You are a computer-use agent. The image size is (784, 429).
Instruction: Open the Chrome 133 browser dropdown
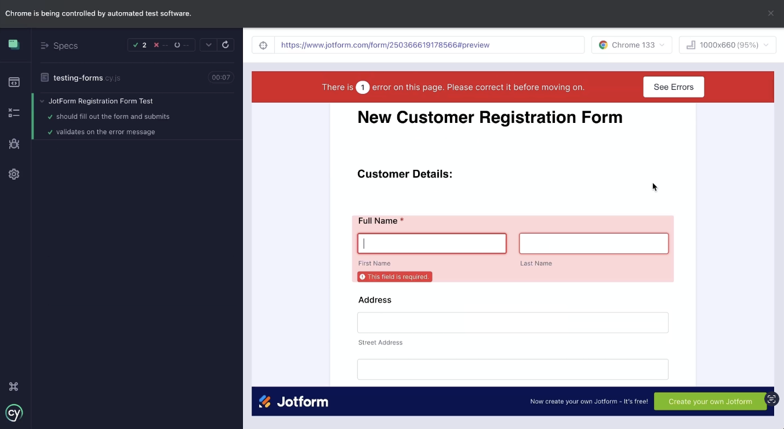click(631, 45)
